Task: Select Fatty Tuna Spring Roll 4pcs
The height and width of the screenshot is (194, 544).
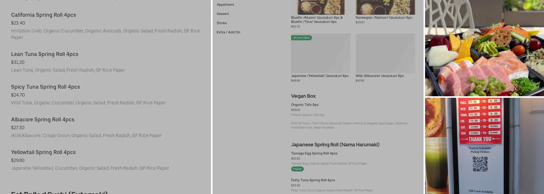Action: point(313,180)
